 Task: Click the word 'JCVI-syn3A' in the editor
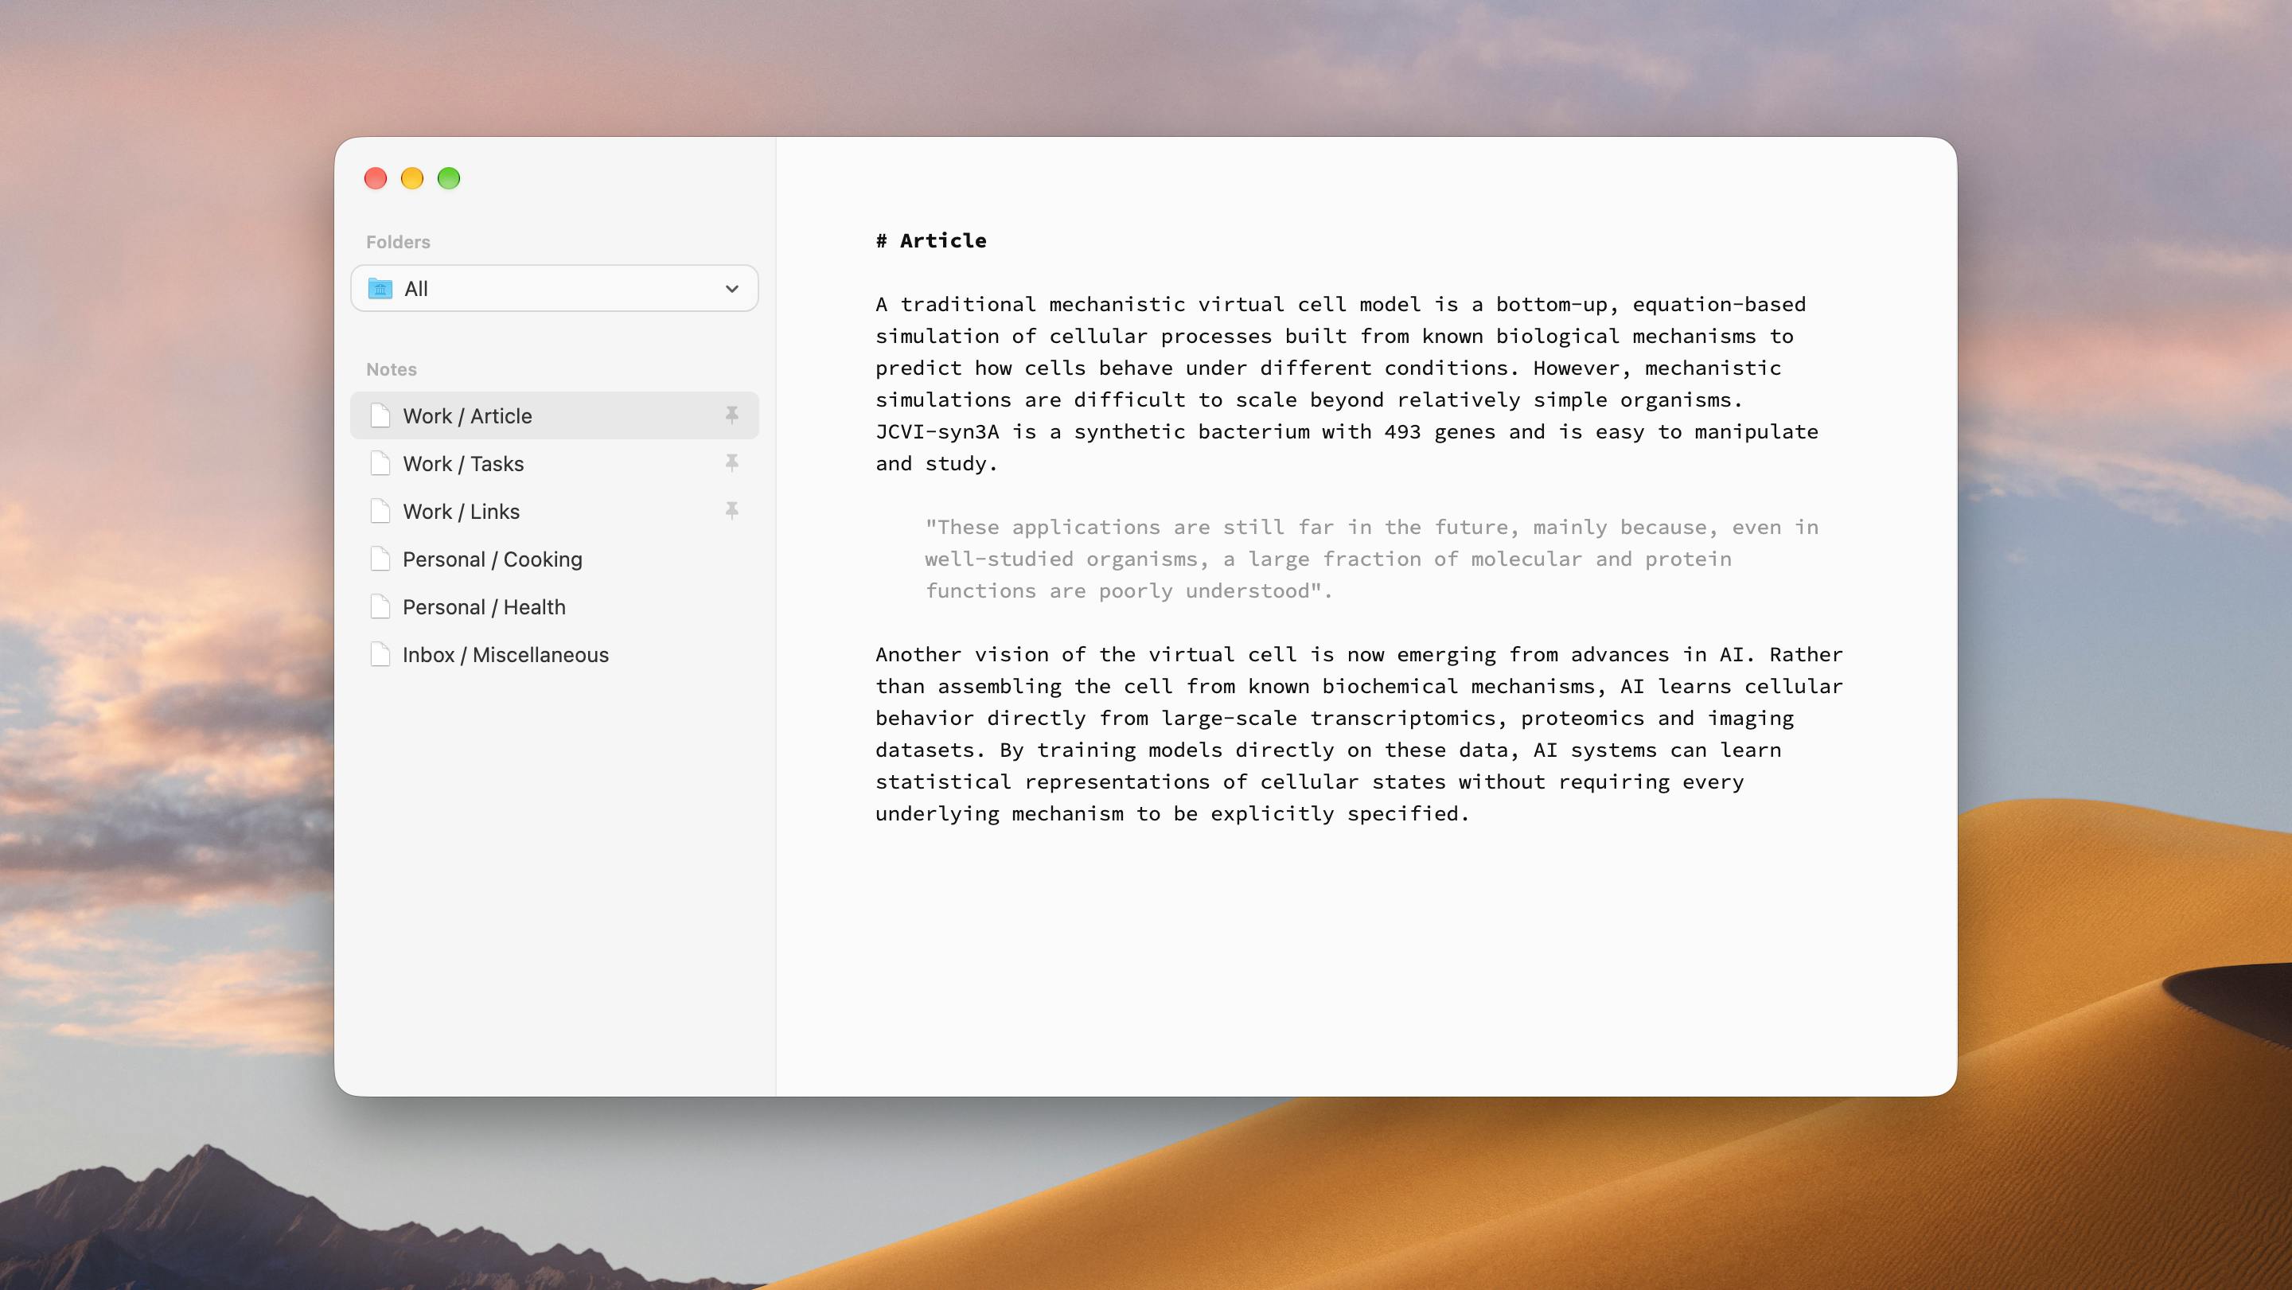(x=937, y=431)
